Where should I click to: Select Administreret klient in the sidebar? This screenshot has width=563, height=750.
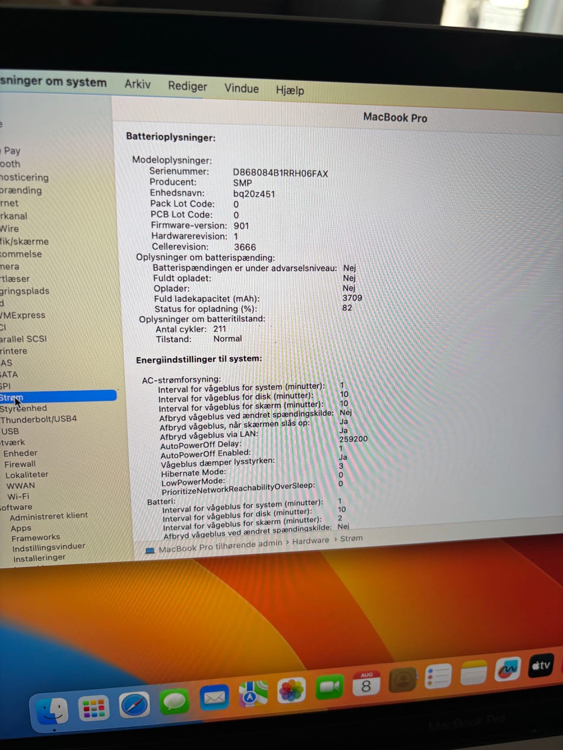coord(49,516)
